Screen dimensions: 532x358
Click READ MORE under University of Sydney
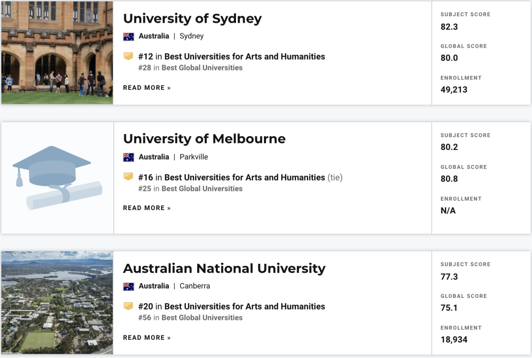point(147,88)
